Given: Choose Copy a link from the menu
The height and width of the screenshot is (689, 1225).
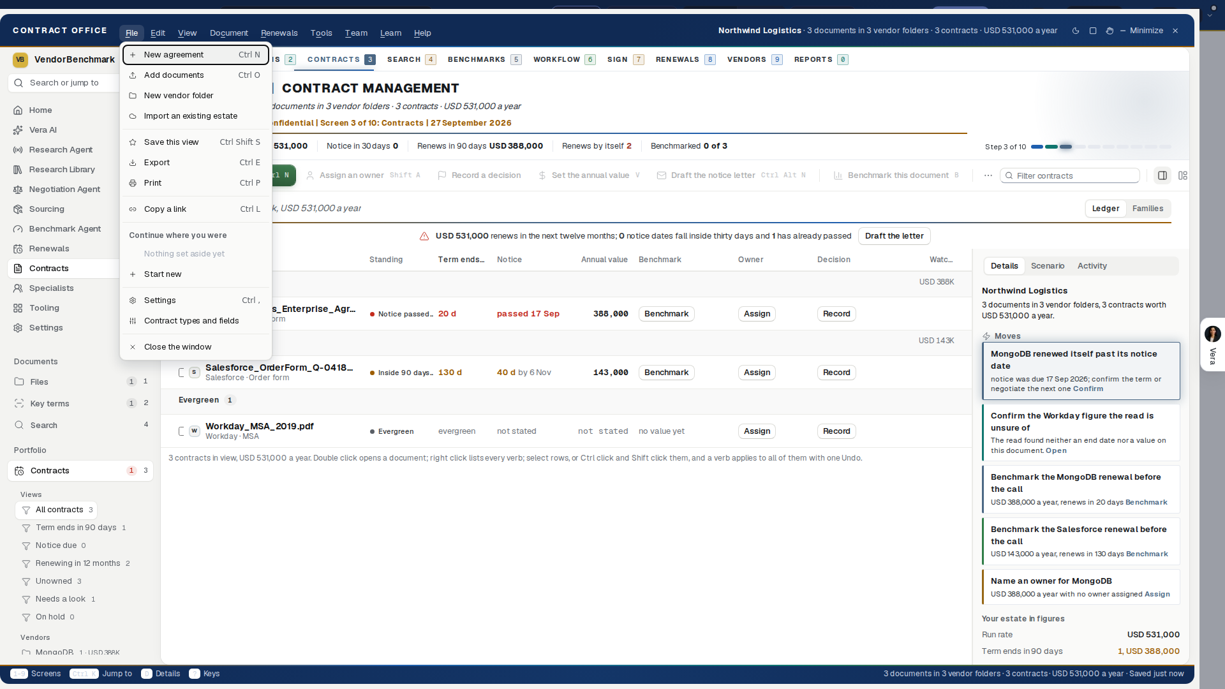Looking at the screenshot, I should point(196,209).
